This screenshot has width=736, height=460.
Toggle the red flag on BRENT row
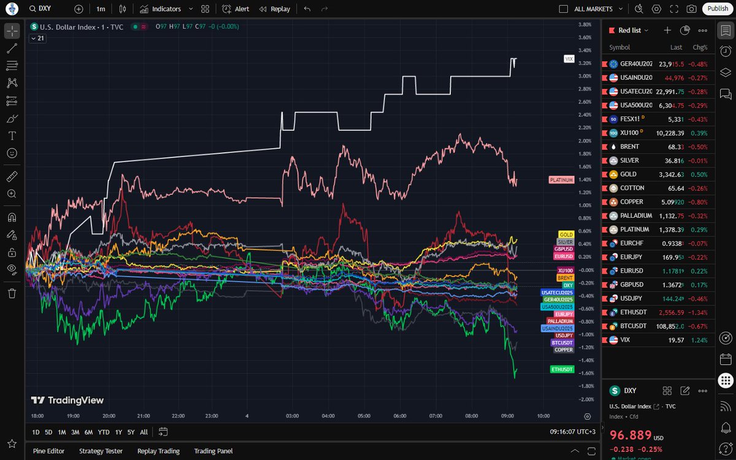[x=605, y=147]
